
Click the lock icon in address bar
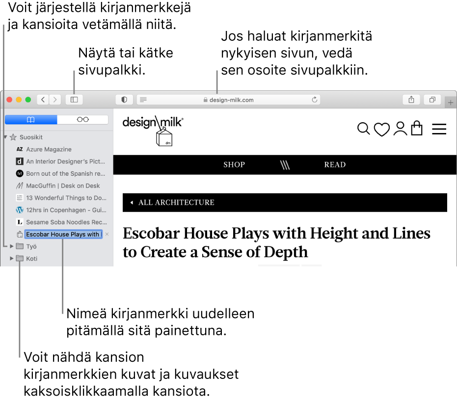[x=206, y=100]
